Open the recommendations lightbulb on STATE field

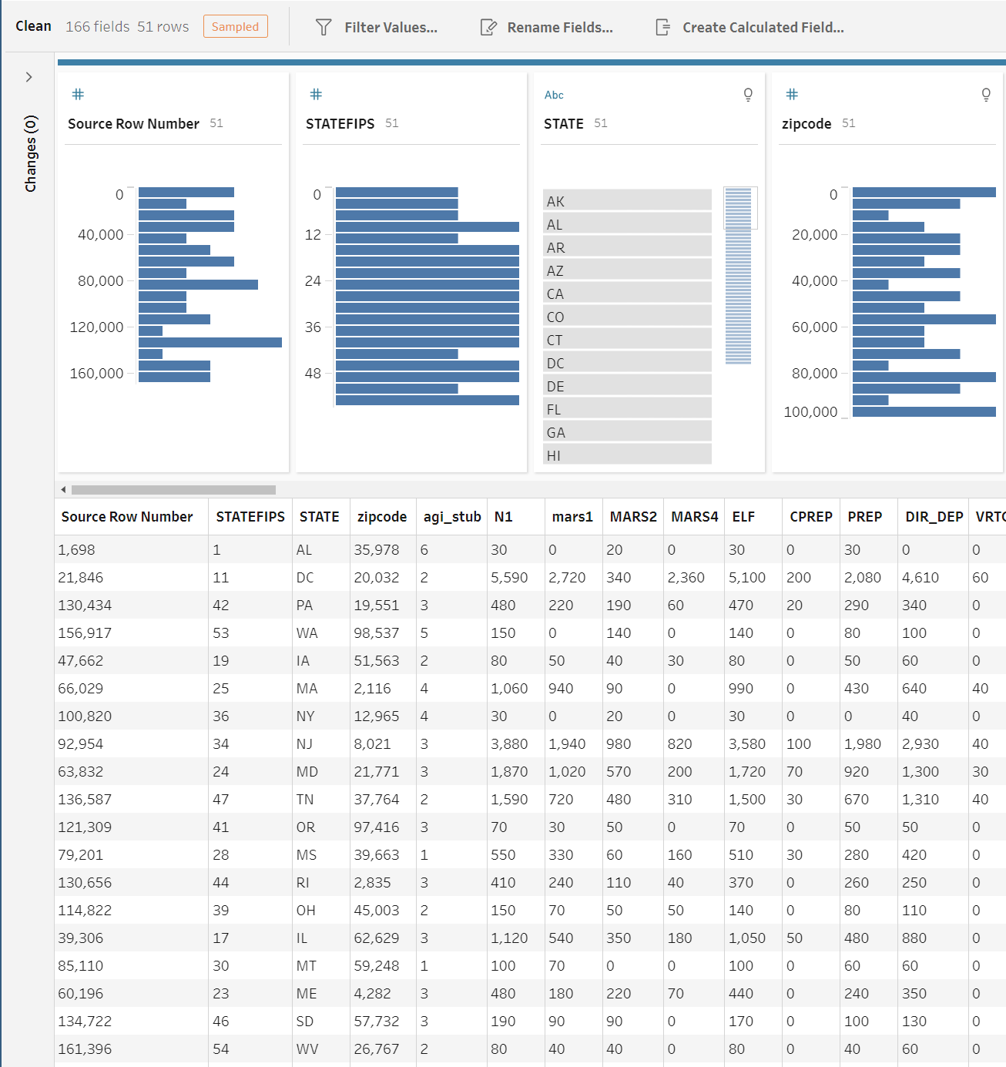click(747, 94)
